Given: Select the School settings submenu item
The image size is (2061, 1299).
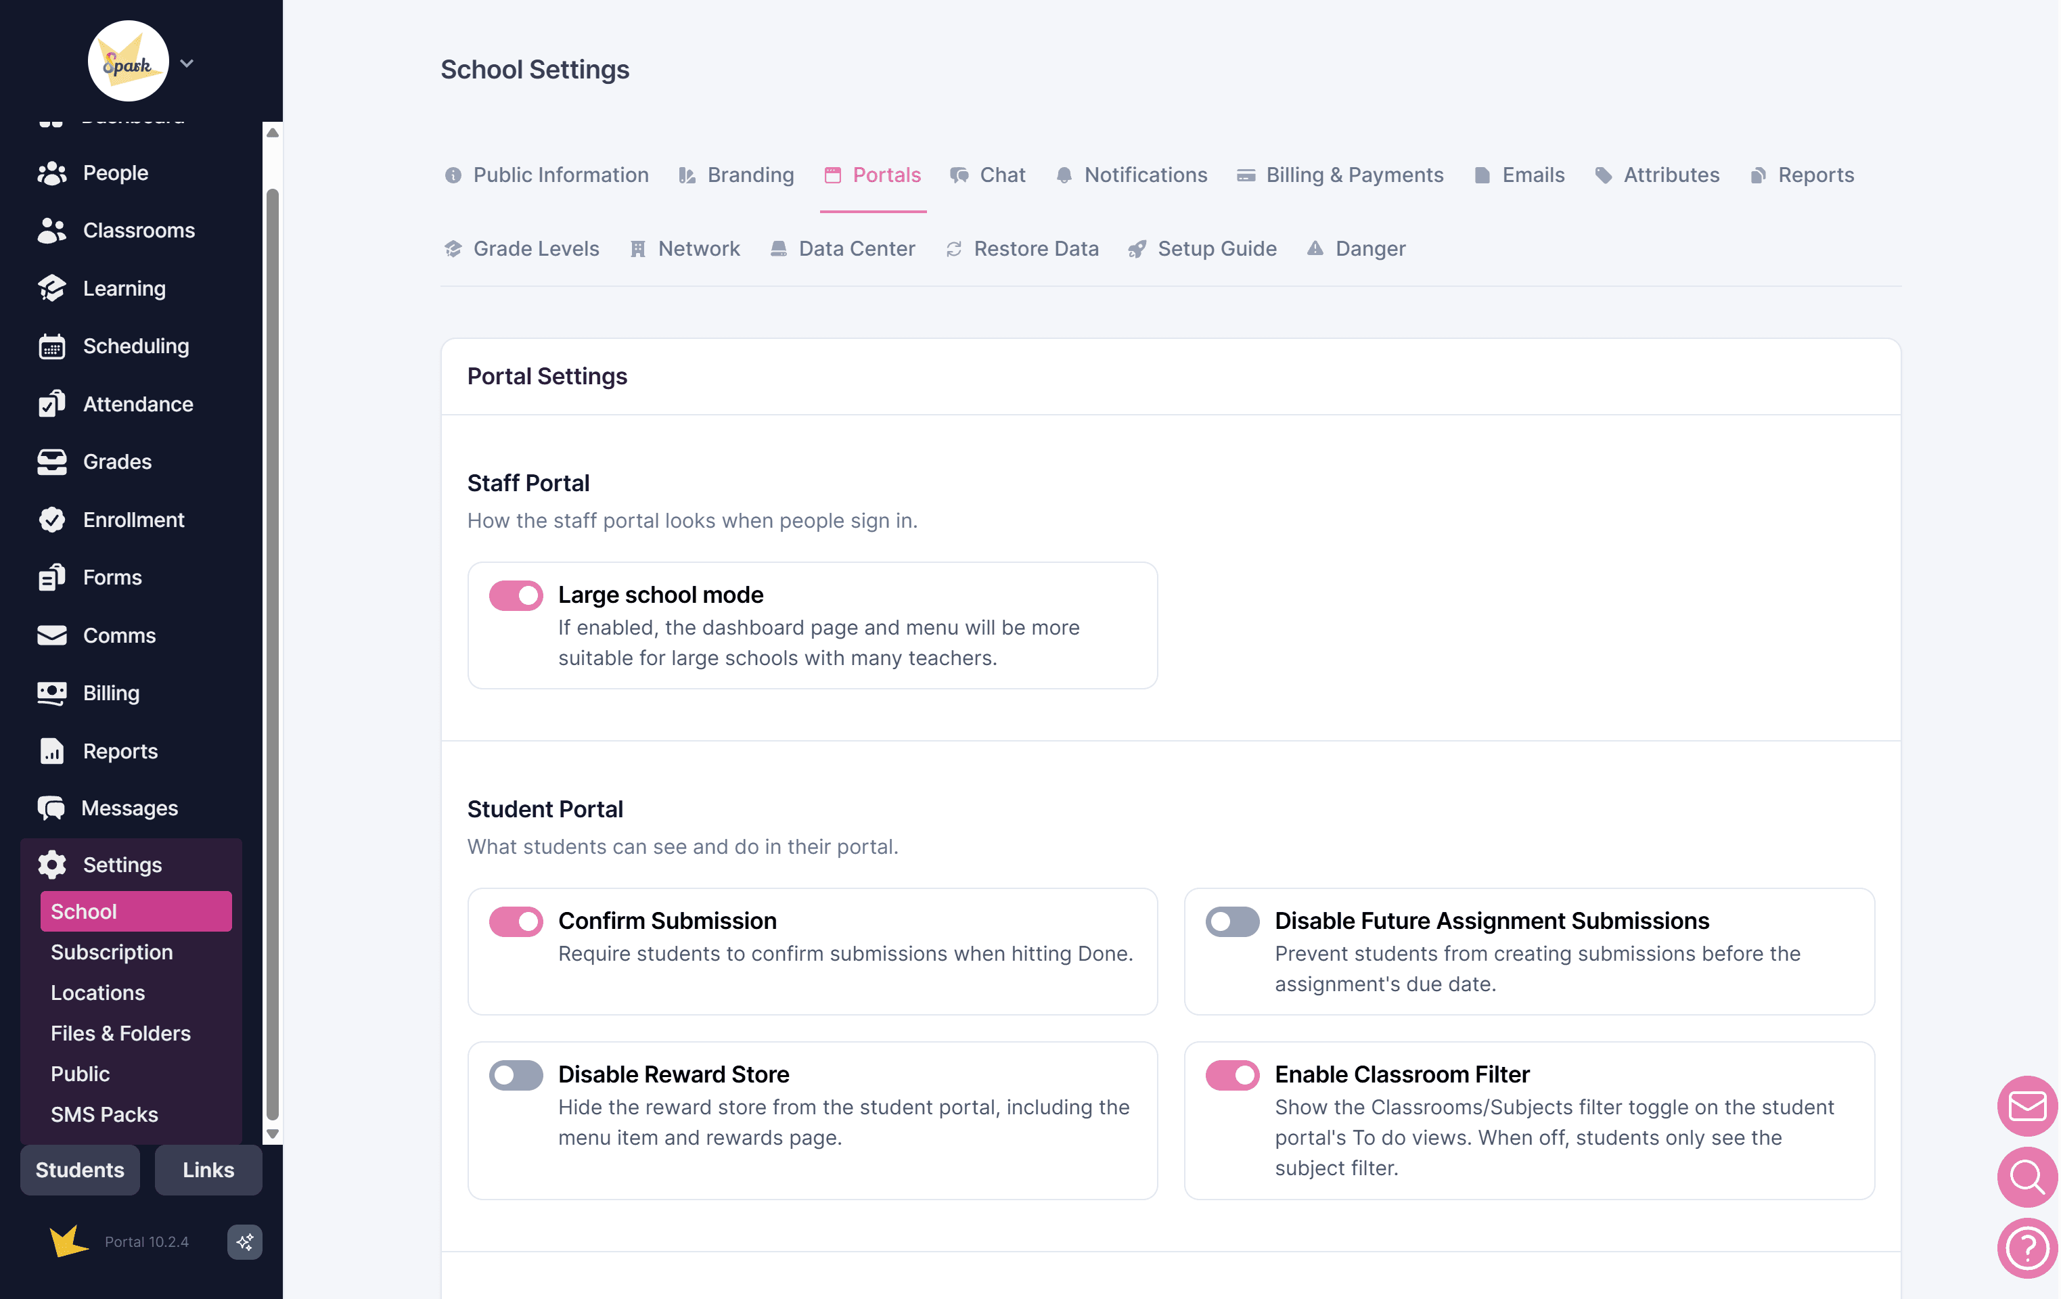Looking at the screenshot, I should click(136, 911).
